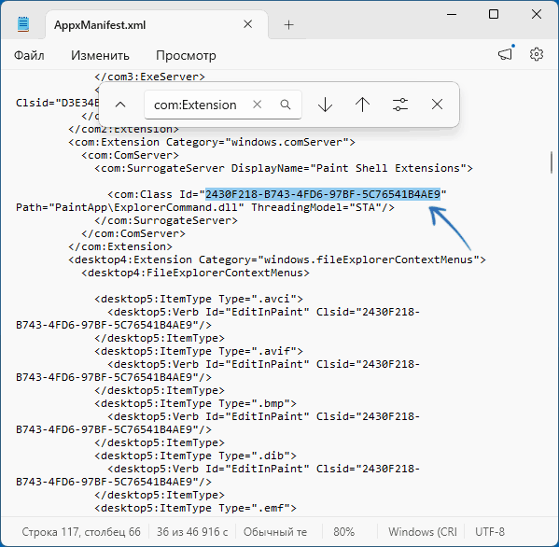Viewport: 559px width, 547px height.
Task: Minimize the Notepad window
Action: pos(452,14)
